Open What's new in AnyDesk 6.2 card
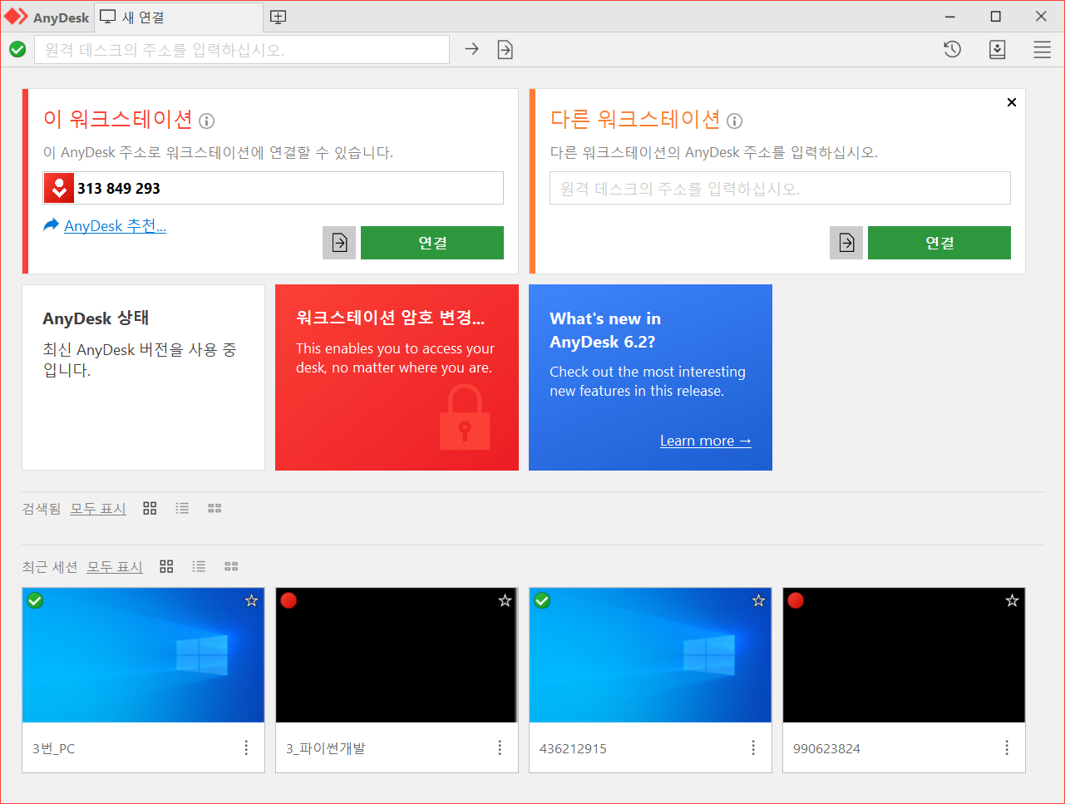 (x=650, y=377)
